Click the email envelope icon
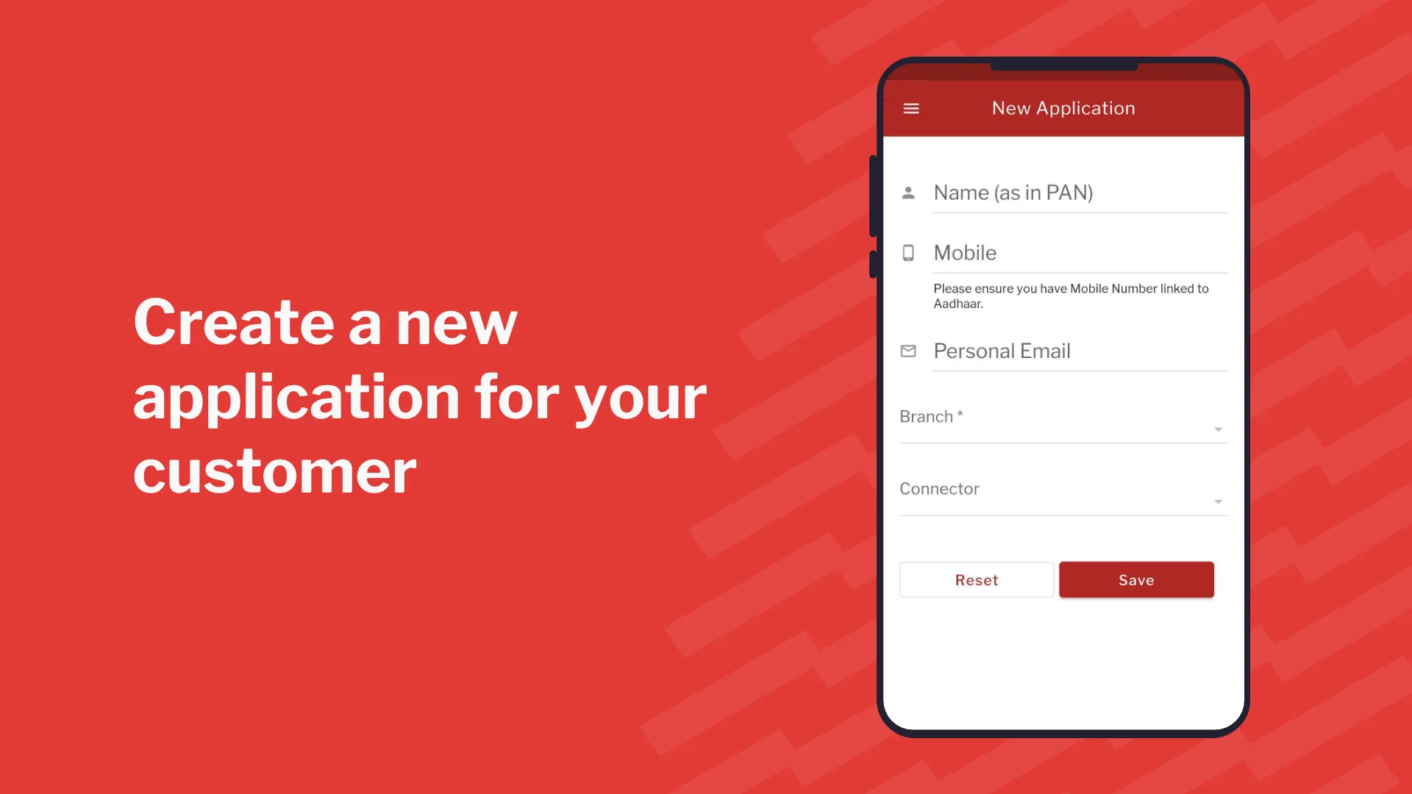 [x=908, y=351]
